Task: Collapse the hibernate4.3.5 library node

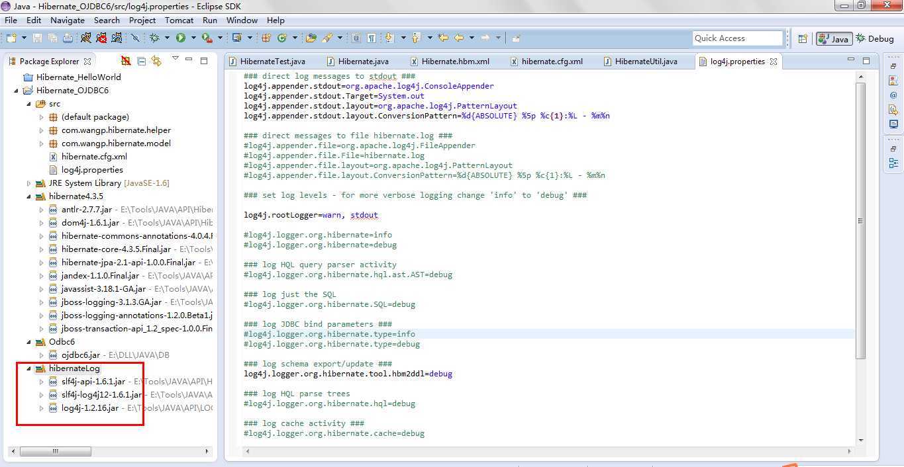Action: [x=28, y=196]
